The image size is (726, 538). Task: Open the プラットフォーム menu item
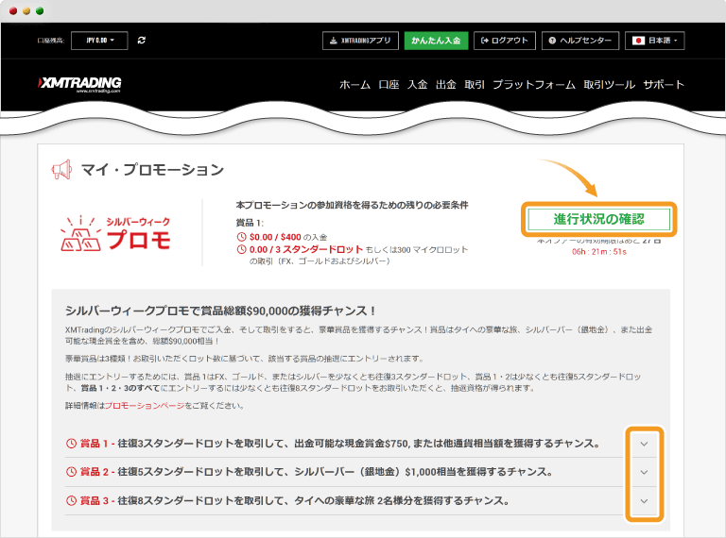pos(534,85)
